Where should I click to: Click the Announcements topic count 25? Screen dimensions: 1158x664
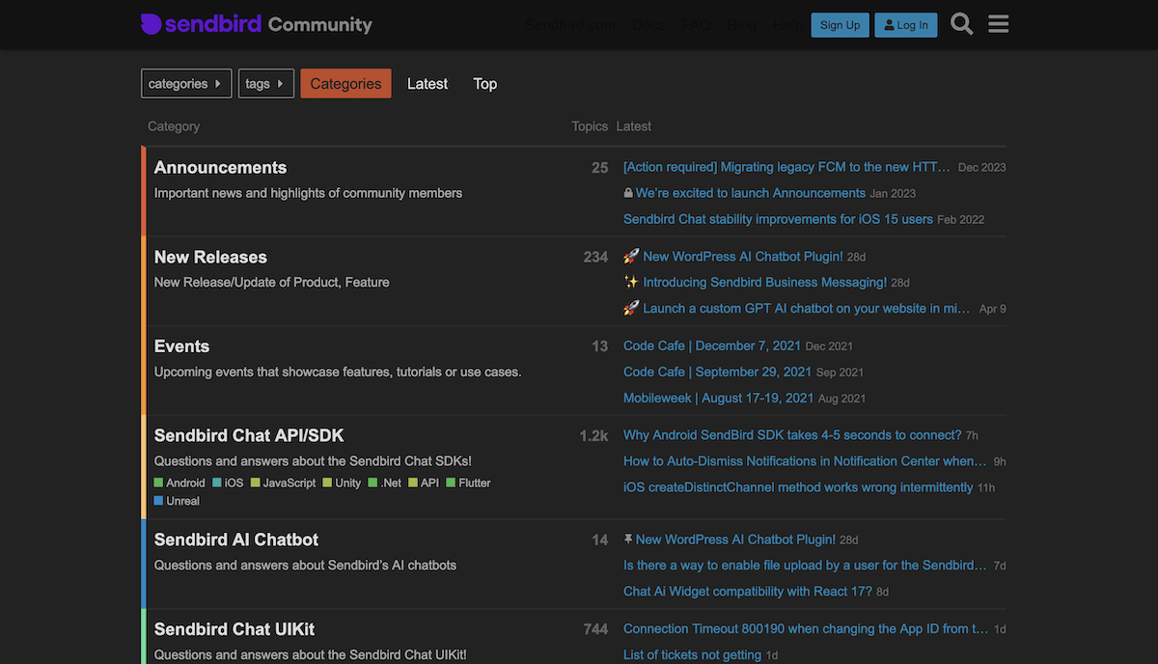pos(599,168)
